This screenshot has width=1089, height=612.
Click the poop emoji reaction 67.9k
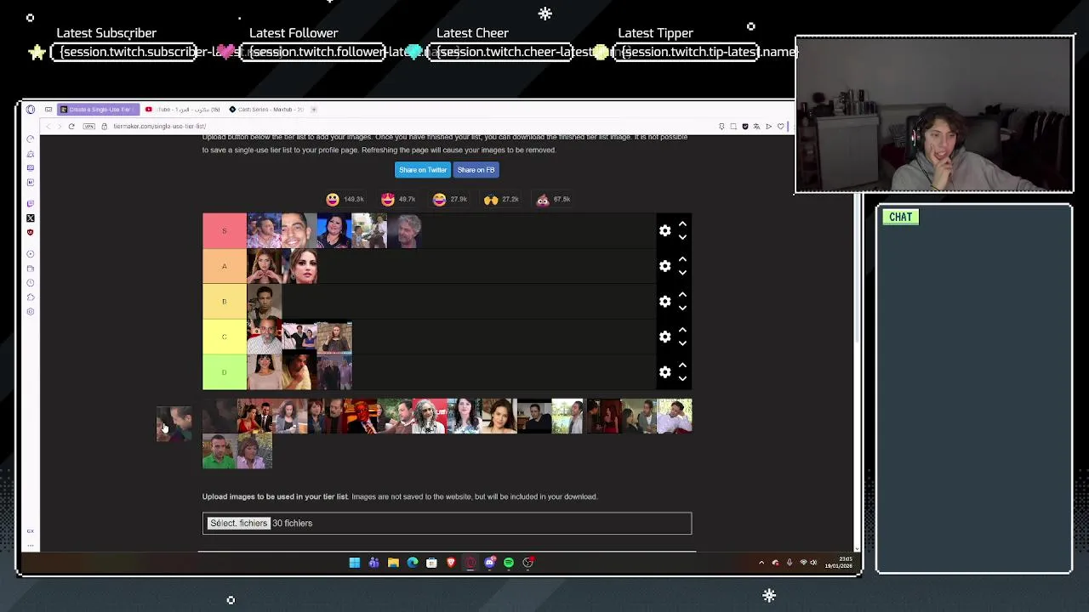pyautogui.click(x=543, y=199)
